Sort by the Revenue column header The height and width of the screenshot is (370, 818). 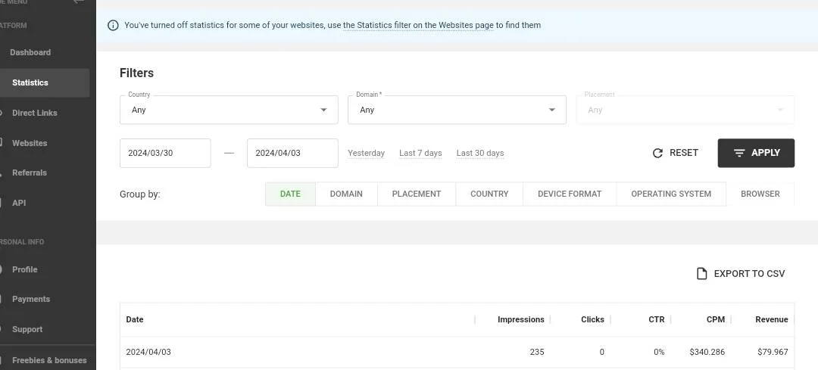coord(772,319)
